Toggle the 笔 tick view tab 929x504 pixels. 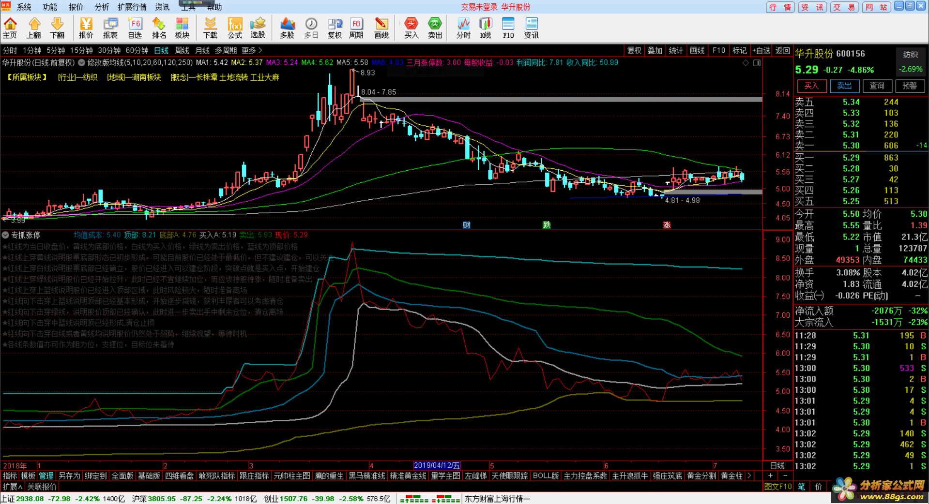click(802, 487)
